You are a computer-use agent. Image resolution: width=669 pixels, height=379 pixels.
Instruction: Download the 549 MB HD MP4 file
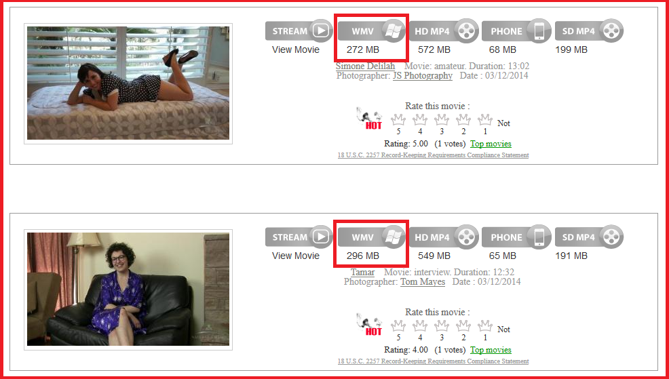(x=444, y=237)
